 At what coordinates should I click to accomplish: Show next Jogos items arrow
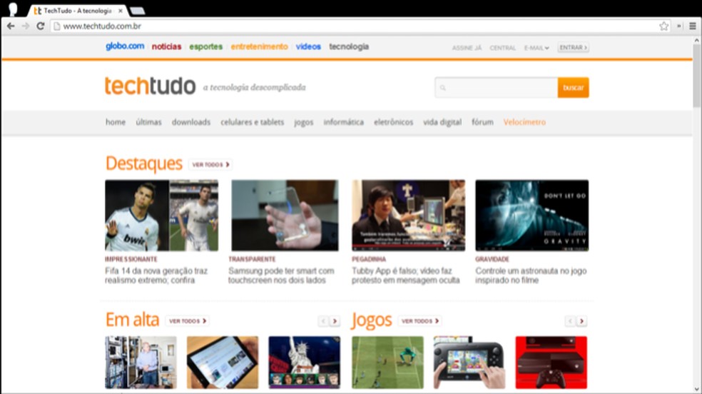pyautogui.click(x=581, y=321)
